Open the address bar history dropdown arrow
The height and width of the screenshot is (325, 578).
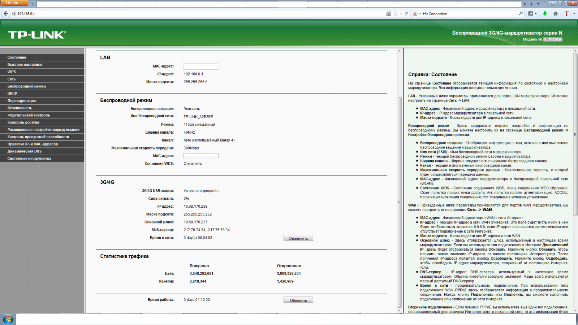point(401,14)
